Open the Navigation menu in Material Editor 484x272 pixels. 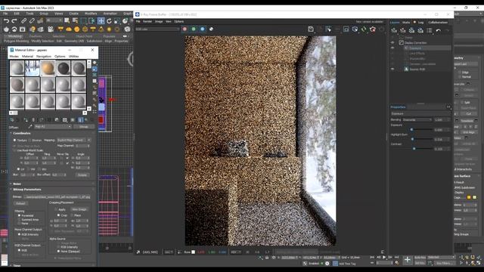click(44, 57)
